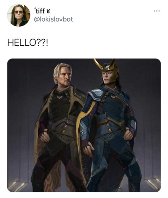
Task: Open the three-dot more options menu
Action: [x=157, y=11]
